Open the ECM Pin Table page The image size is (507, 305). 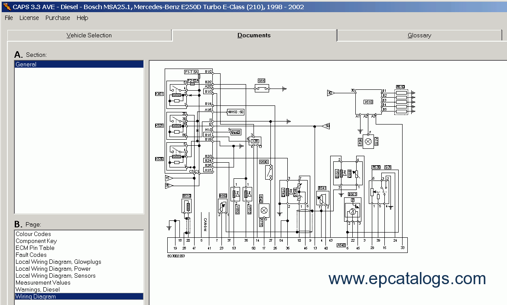click(79, 248)
